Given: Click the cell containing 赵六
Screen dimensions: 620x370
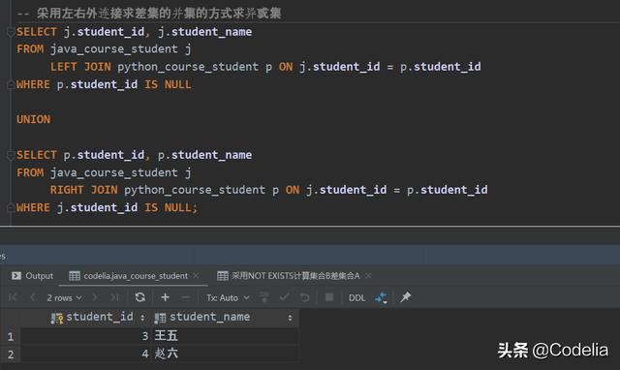Looking at the screenshot, I should [225, 354].
